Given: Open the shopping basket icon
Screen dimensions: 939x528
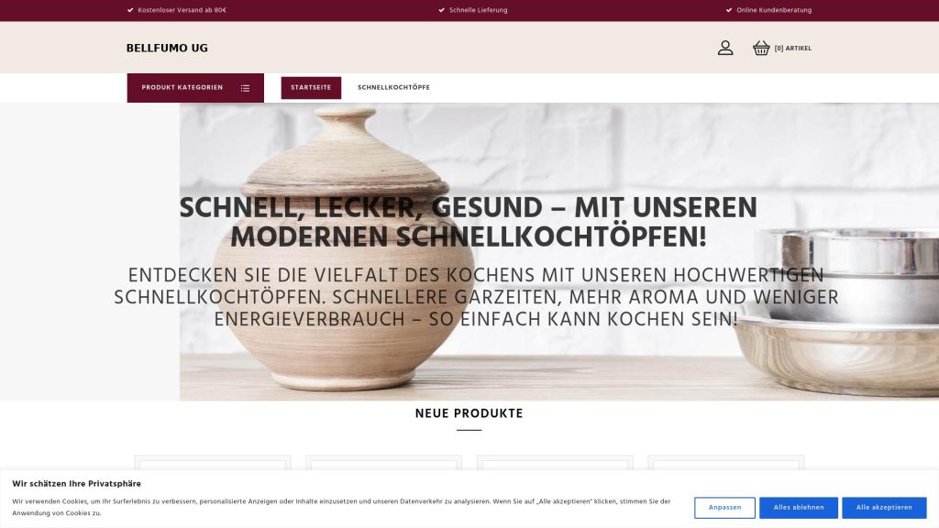Looking at the screenshot, I should pos(761,48).
